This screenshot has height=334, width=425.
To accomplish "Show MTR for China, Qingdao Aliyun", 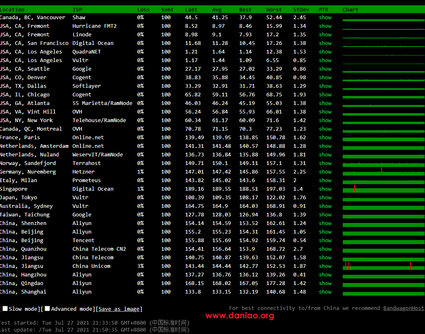I will [325, 283].
